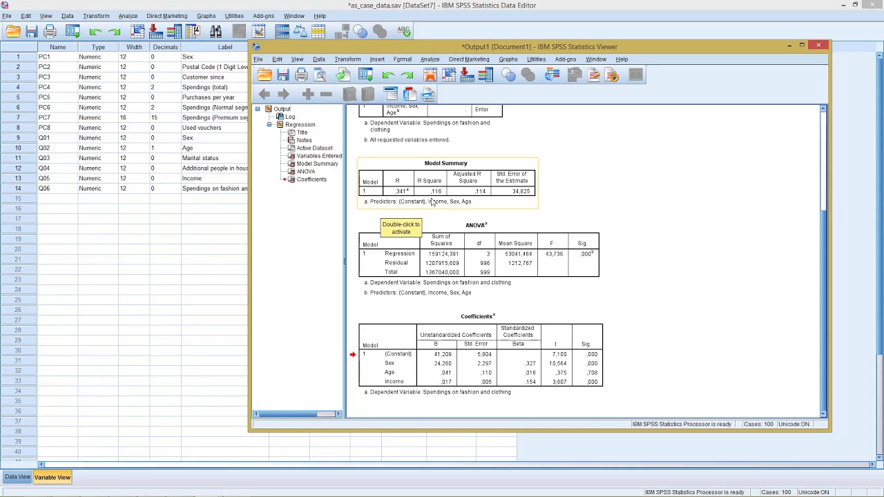This screenshot has width=884, height=497.
Task: Open Print Preview in Viewer toolbar
Action: point(320,75)
